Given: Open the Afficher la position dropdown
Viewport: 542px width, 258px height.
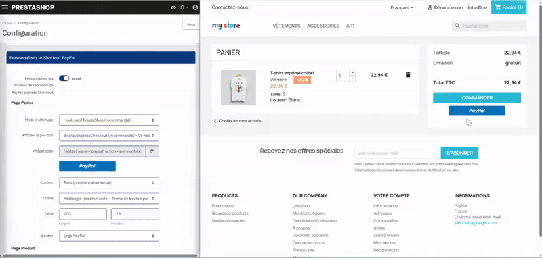Looking at the screenshot, I should pyautogui.click(x=109, y=136).
